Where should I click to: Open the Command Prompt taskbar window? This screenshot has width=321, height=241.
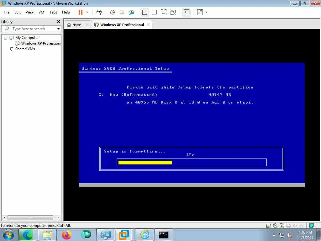[x=164, y=235]
